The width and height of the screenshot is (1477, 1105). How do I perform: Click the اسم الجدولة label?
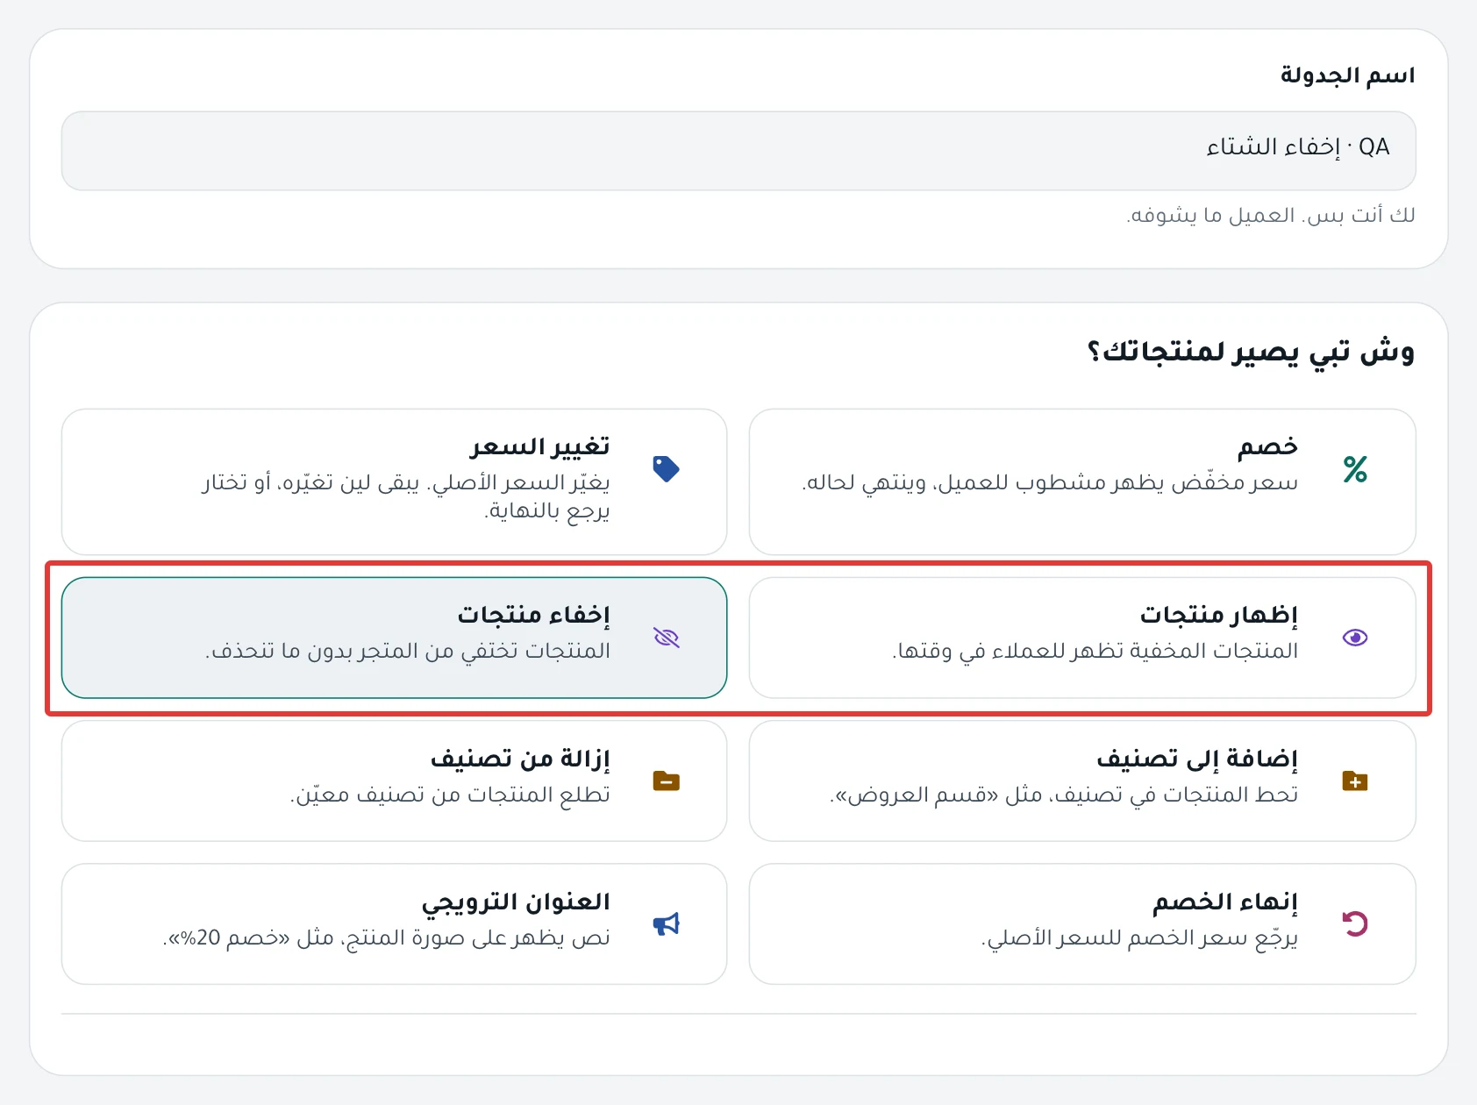(x=1348, y=75)
